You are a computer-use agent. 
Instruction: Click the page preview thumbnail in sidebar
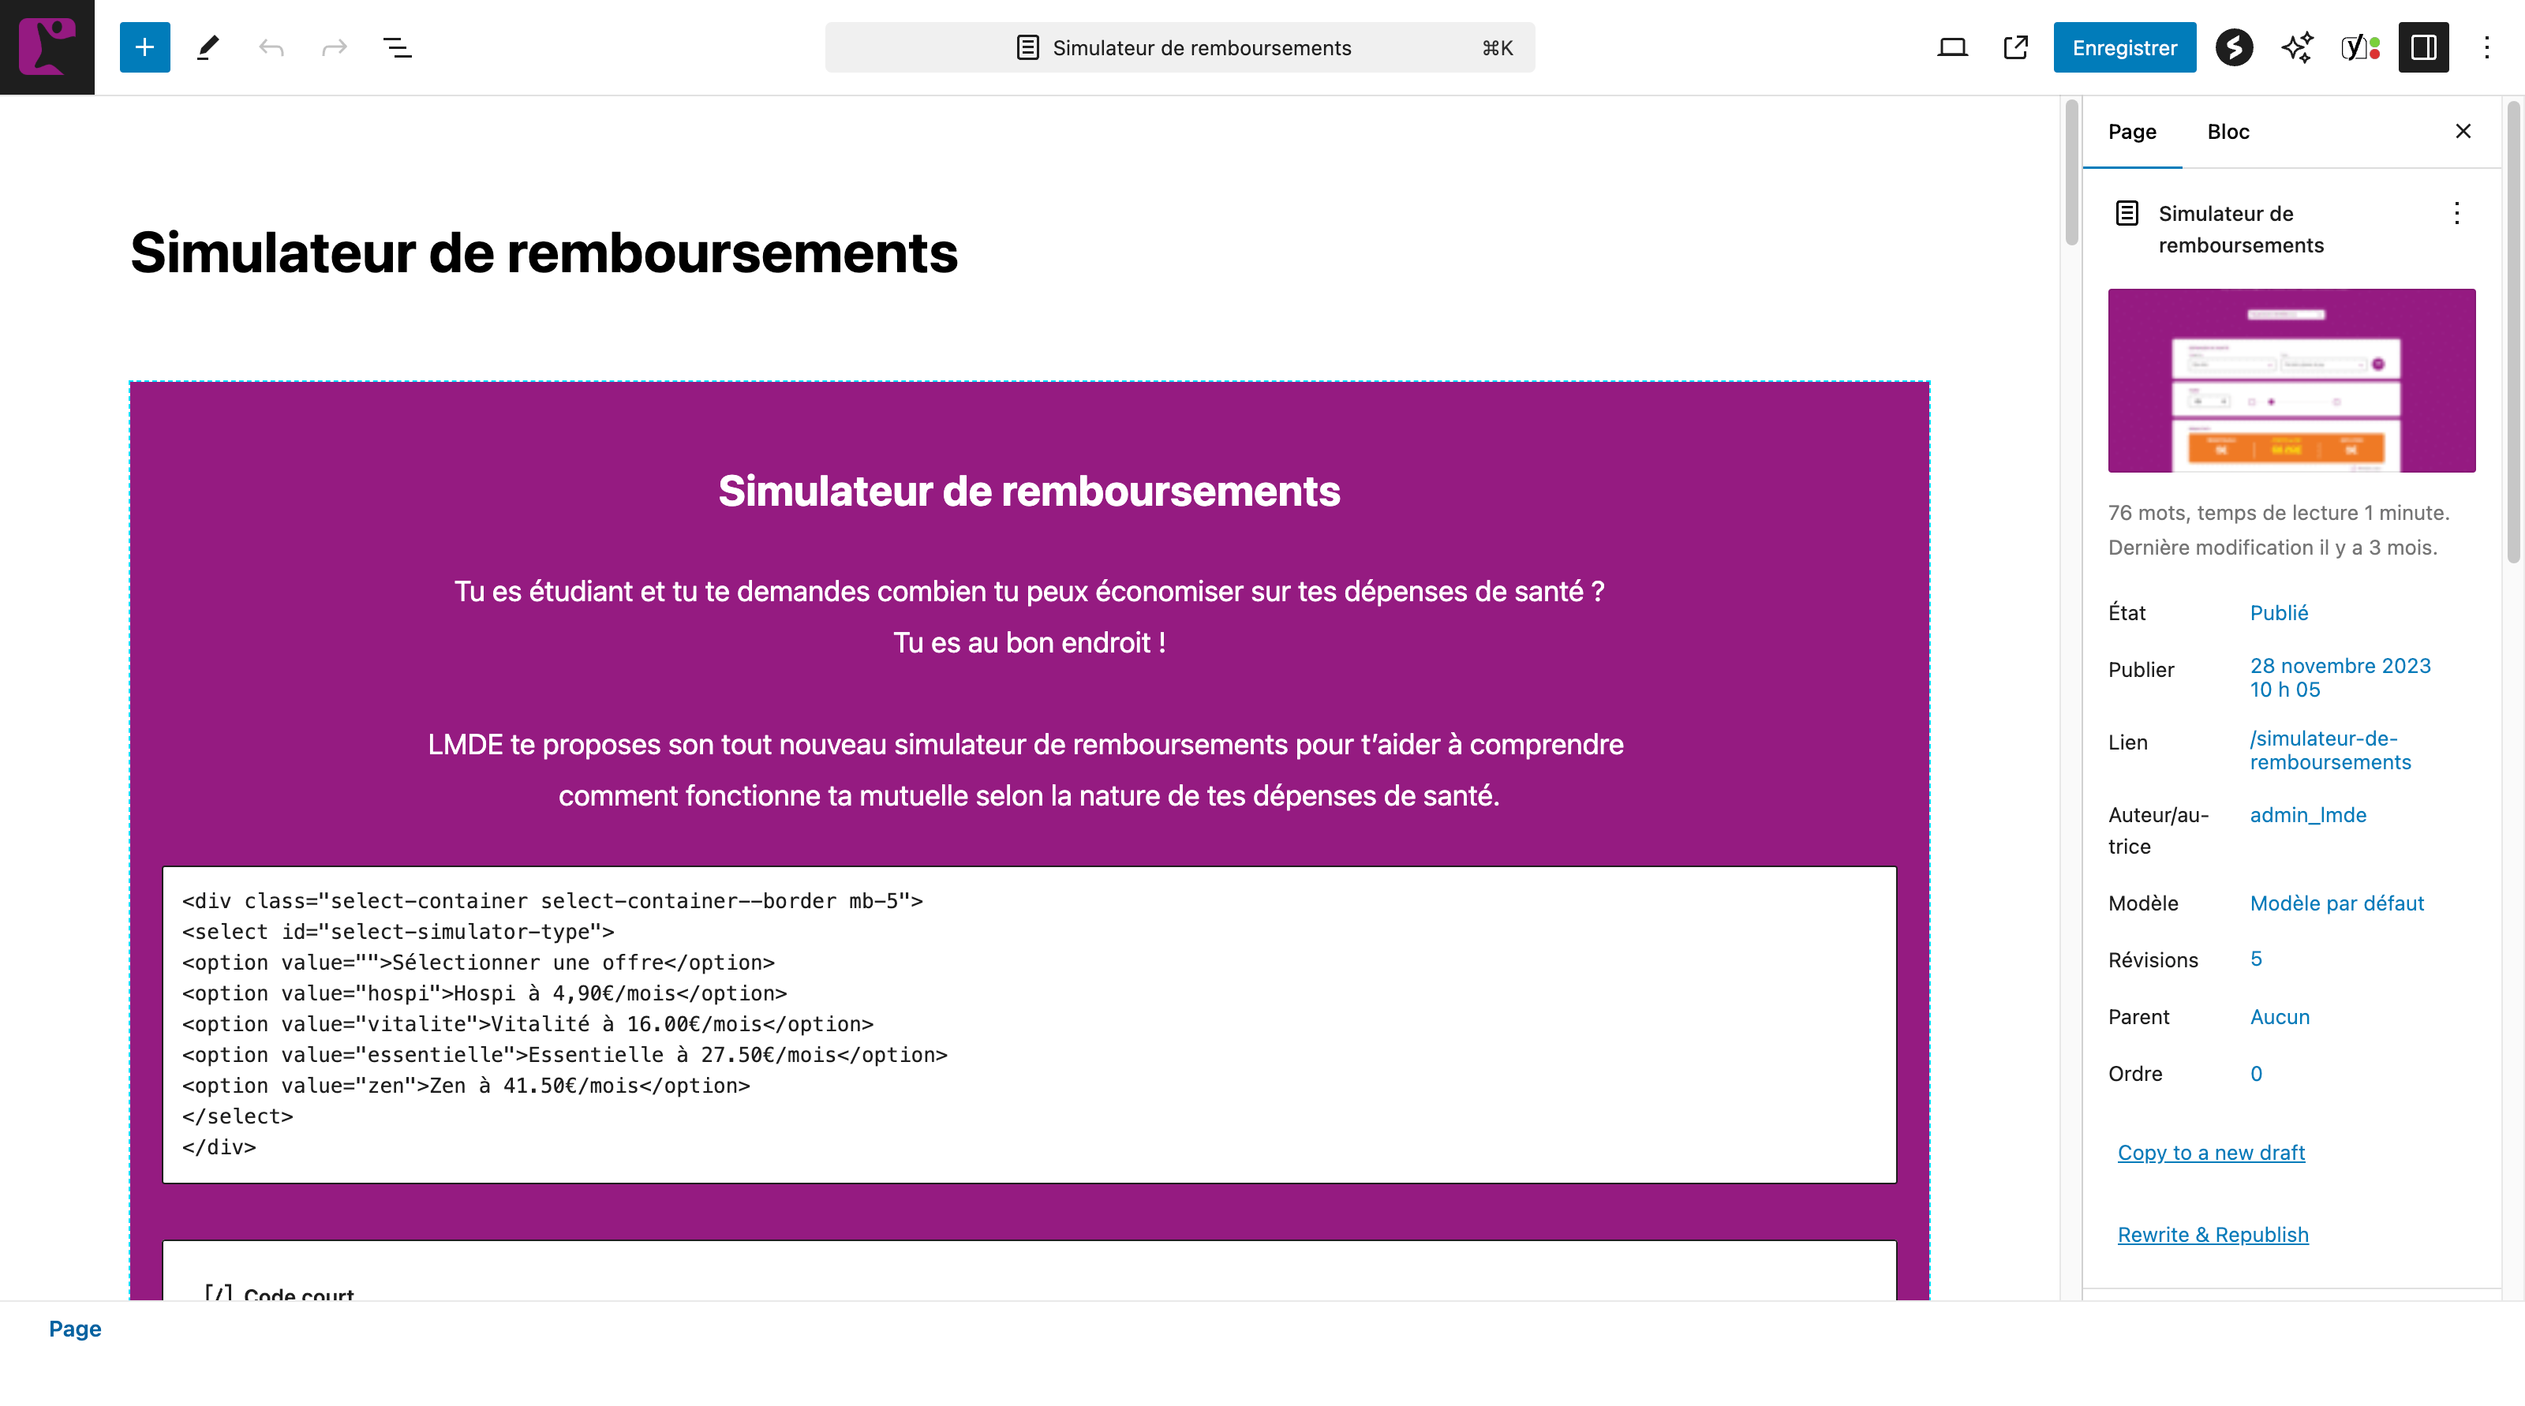coord(2291,380)
